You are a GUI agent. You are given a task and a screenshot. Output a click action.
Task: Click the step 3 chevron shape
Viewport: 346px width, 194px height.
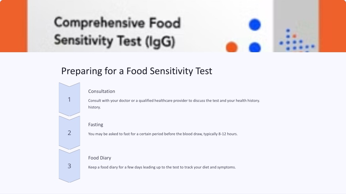pos(69,166)
